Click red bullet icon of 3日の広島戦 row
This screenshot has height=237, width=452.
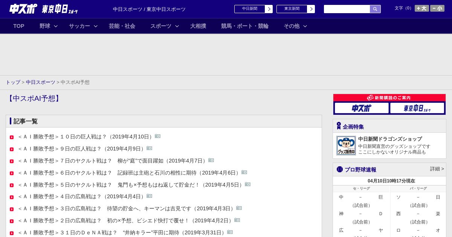pyautogui.click(x=12, y=209)
